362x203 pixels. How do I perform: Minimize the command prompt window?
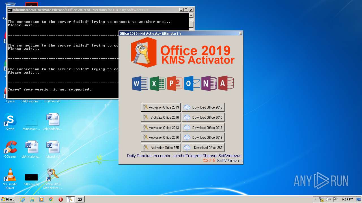[x=181, y=10]
